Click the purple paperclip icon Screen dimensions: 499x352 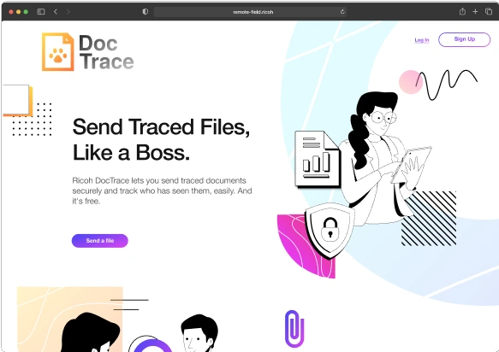click(294, 329)
